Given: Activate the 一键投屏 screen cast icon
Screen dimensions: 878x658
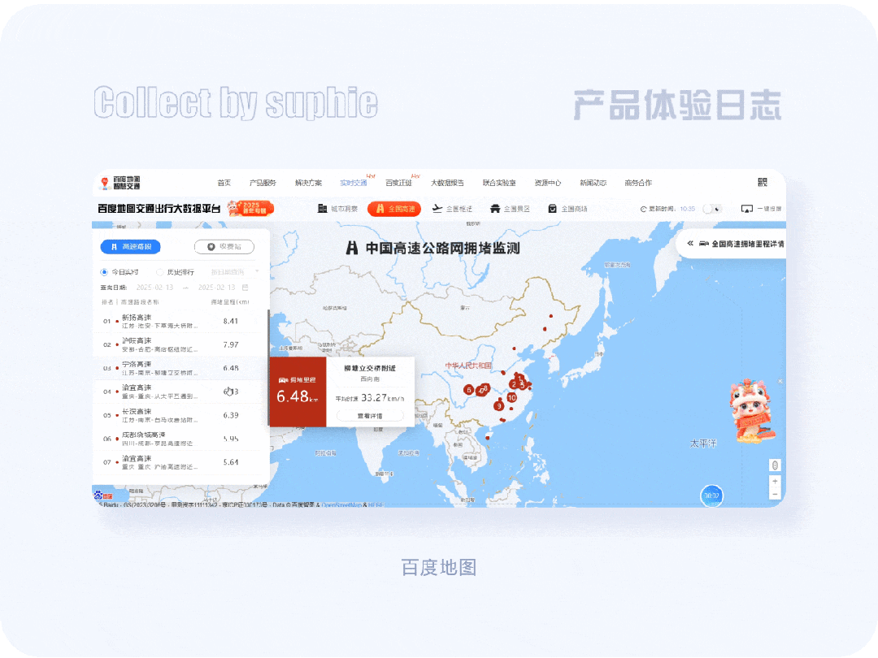Looking at the screenshot, I should click(x=749, y=208).
